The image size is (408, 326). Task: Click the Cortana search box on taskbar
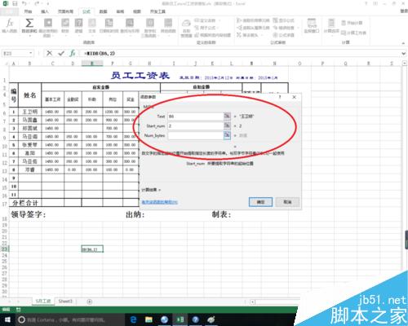point(69,319)
